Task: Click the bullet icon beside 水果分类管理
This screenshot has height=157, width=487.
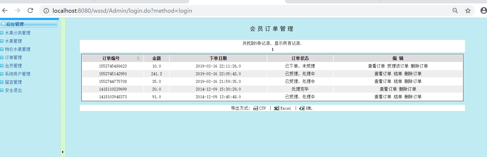Action: 2,33
